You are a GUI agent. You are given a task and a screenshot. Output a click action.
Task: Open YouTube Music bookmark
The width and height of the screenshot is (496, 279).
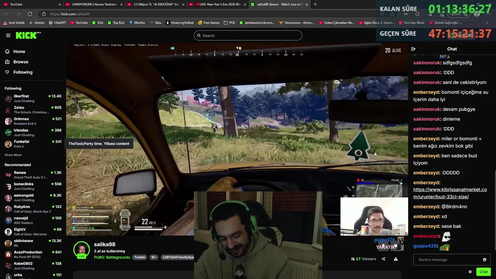coord(412,23)
